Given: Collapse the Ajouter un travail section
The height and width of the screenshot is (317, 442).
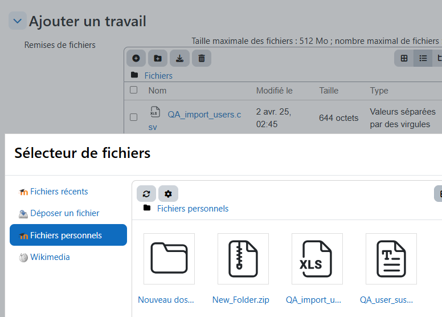Looking at the screenshot, I should (18, 21).
